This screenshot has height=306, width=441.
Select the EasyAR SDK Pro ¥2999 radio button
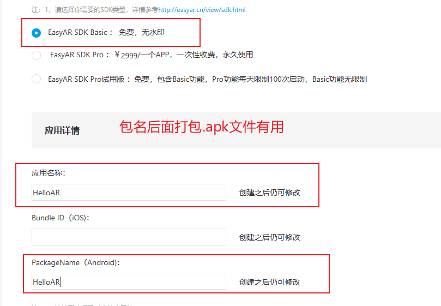click(37, 55)
